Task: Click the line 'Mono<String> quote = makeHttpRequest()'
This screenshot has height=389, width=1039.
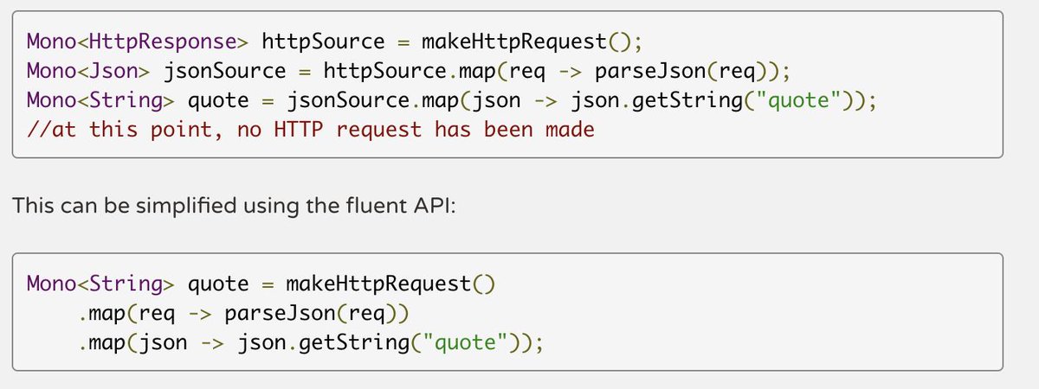Action: click(x=261, y=283)
